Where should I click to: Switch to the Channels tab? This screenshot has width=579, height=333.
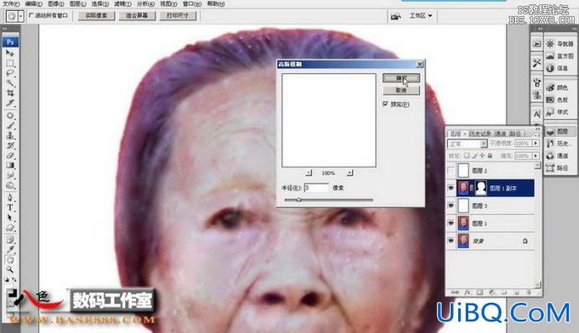500,133
